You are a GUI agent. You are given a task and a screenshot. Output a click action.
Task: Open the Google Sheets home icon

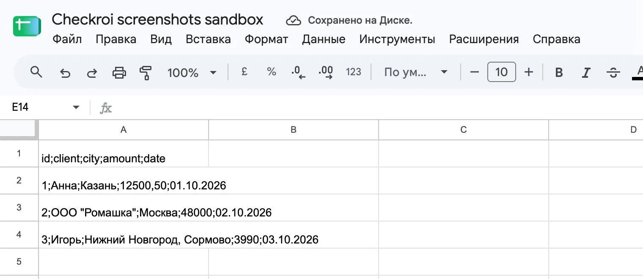pyautogui.click(x=27, y=26)
